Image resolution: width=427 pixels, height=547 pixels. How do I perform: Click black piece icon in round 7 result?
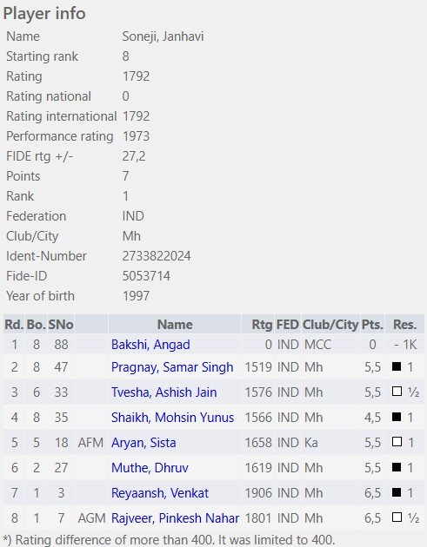[x=397, y=492]
